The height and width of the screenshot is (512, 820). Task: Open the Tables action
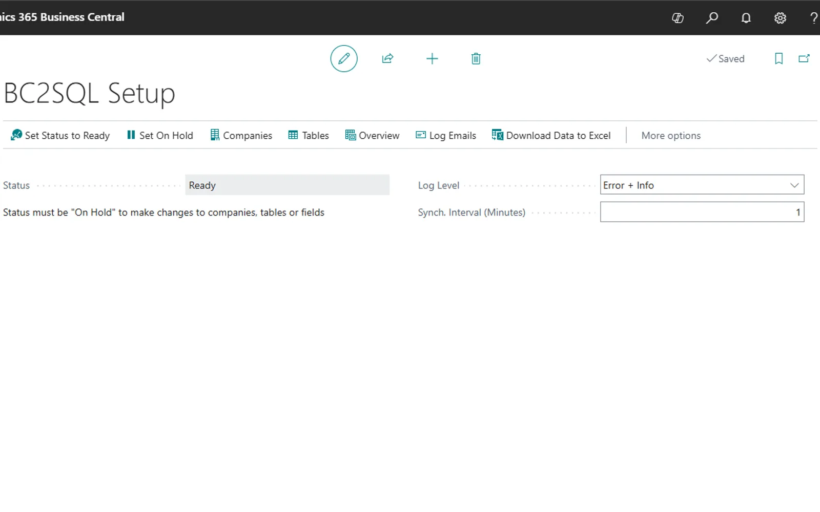309,135
